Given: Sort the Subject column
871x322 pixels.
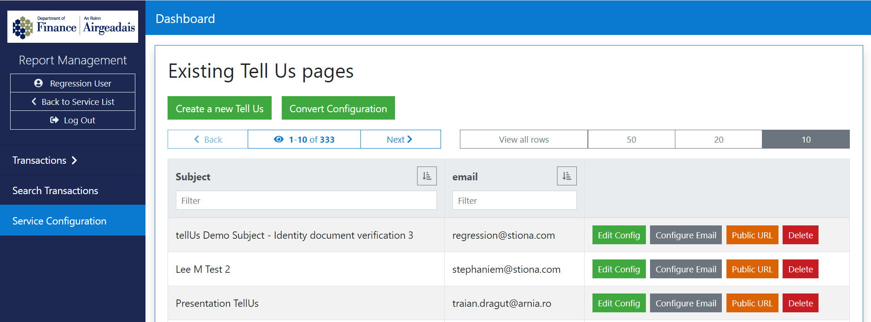Looking at the screenshot, I should pyautogui.click(x=426, y=176).
